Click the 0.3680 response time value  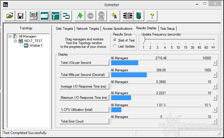click(x=161, y=82)
